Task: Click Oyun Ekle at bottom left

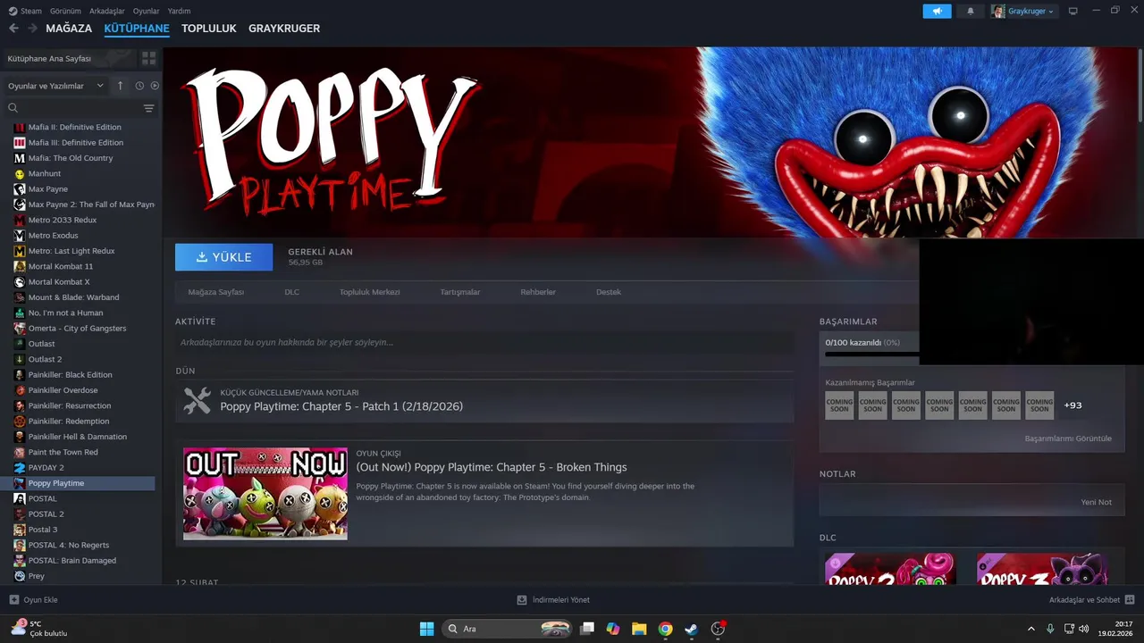Action: point(34,600)
